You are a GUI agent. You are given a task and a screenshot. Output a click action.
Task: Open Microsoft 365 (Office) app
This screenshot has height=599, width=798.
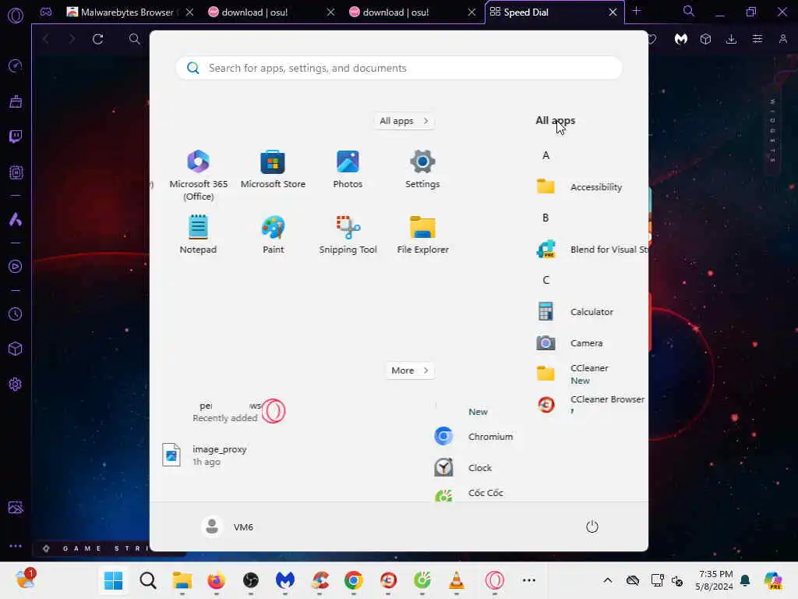[x=199, y=175]
